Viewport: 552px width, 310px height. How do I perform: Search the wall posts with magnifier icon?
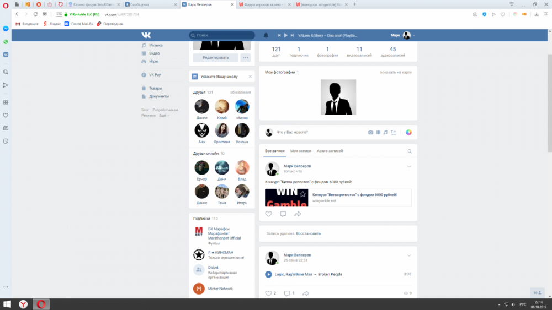410,151
